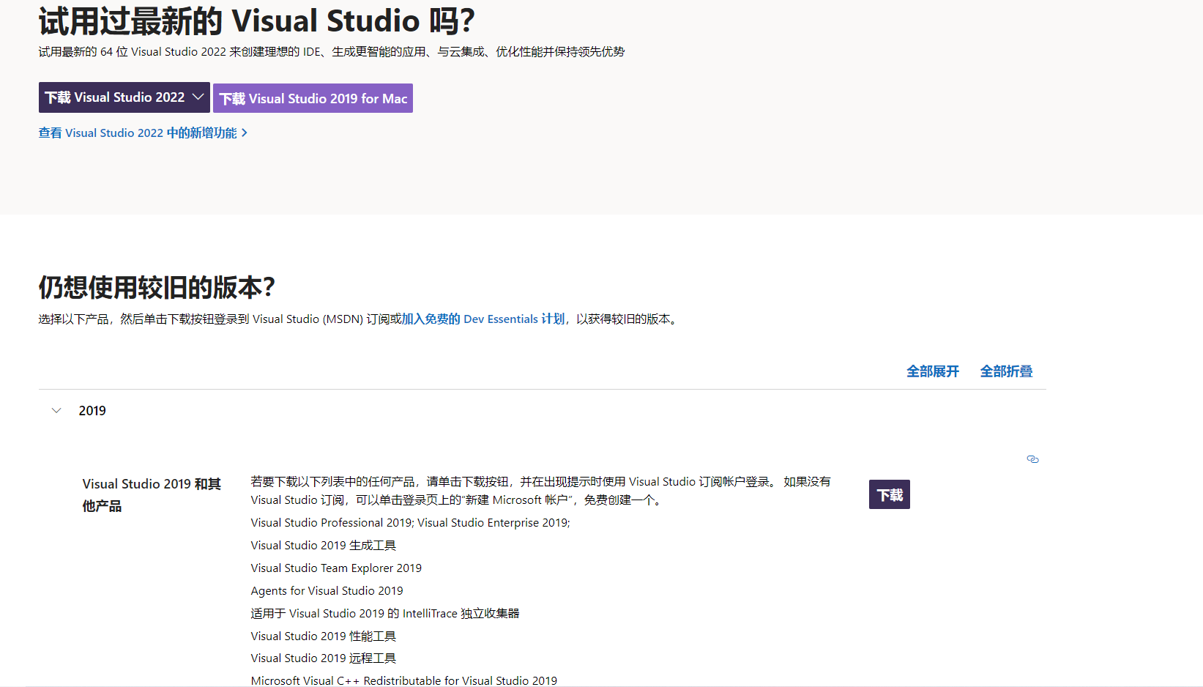
Task: Open the 下载 Visual Studio 2022 dropdown button
Action: pyautogui.click(x=124, y=97)
